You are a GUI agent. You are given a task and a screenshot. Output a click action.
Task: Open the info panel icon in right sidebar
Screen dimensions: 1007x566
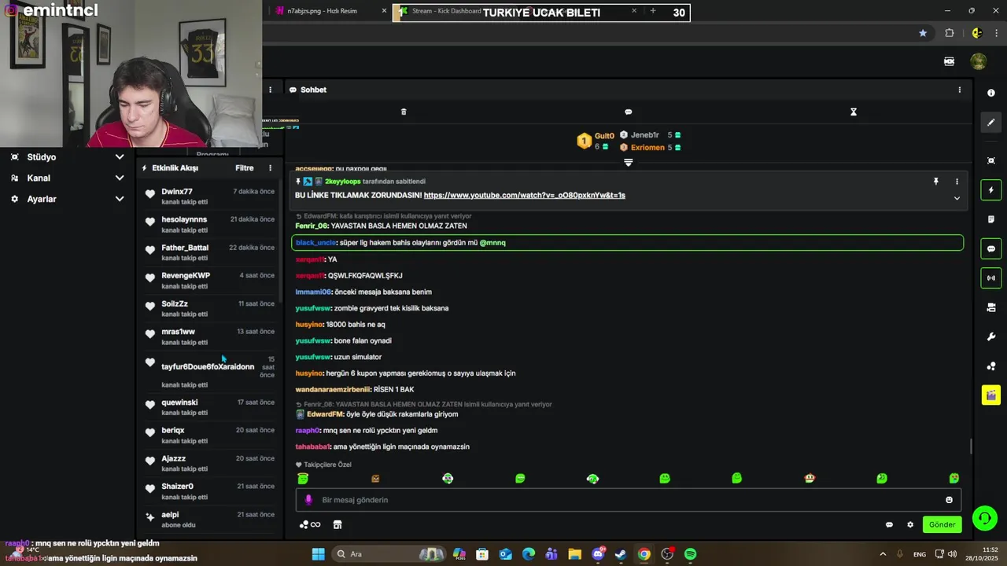[991, 93]
